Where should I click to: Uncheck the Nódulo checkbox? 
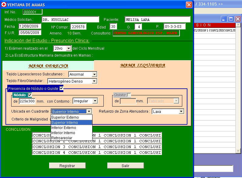pos(30,95)
